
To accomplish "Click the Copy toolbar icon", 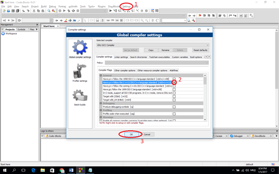I will click(39, 11).
